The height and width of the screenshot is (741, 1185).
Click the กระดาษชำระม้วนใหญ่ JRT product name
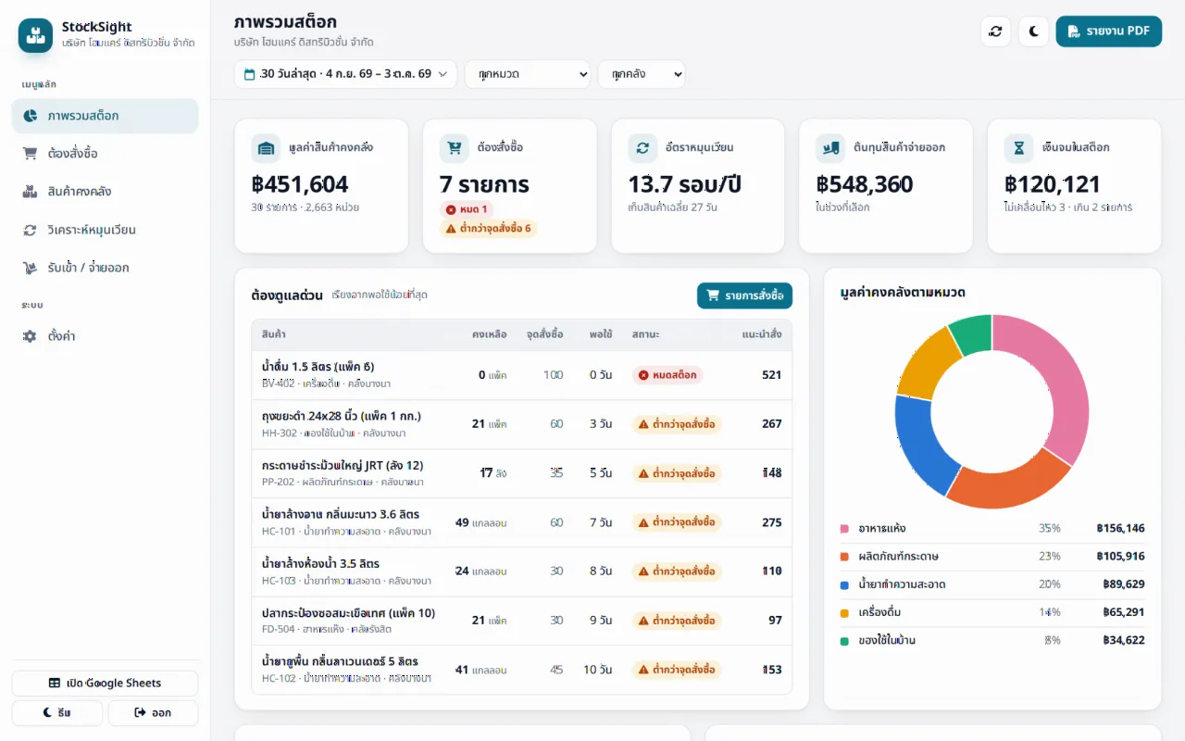(343, 465)
